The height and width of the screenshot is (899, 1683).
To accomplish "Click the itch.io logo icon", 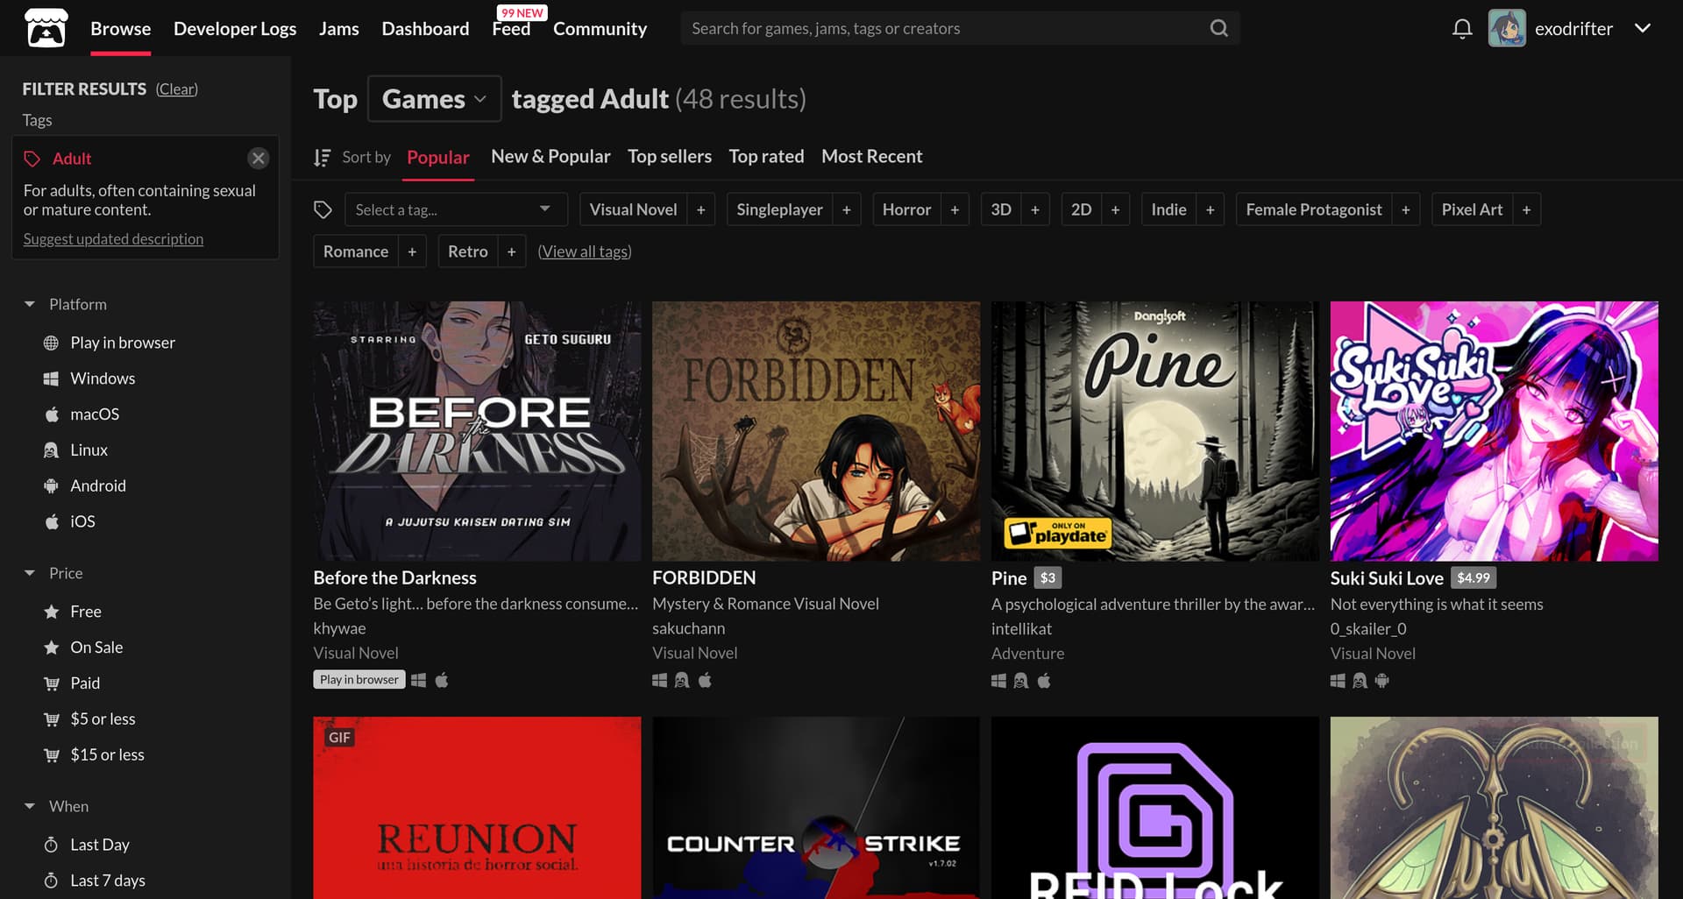I will tap(46, 28).
